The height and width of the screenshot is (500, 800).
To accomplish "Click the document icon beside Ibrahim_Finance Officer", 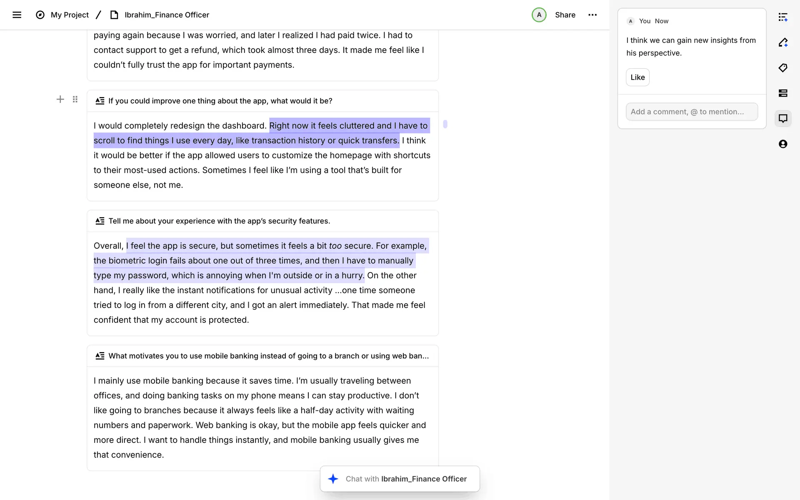I will coord(114,15).
